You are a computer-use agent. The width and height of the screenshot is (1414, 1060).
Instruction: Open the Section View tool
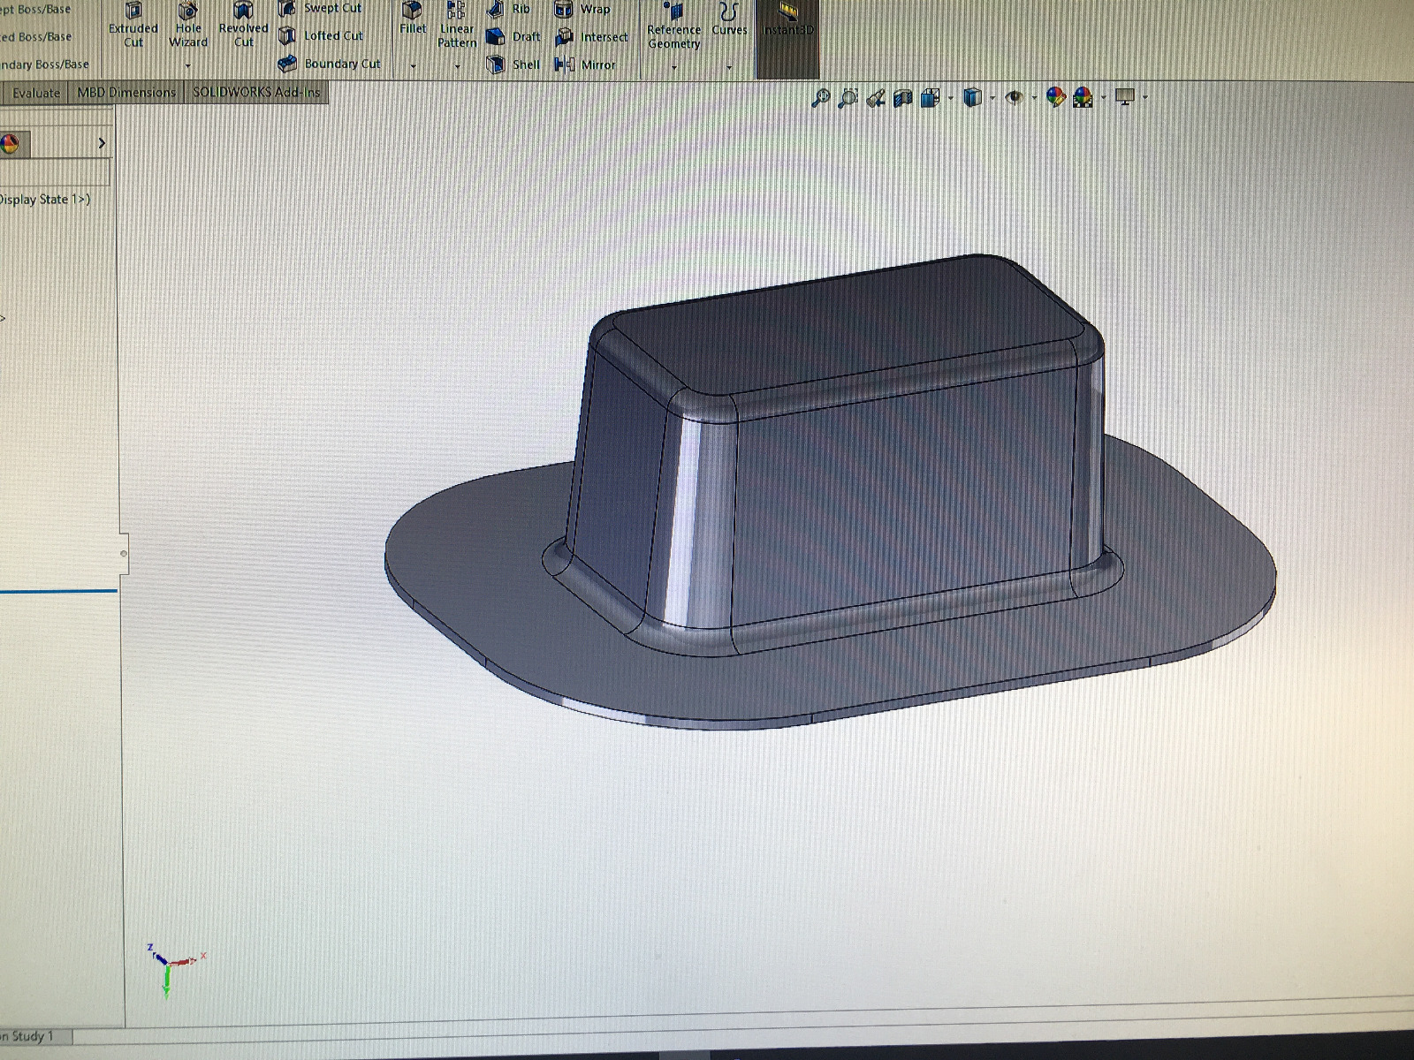click(902, 98)
